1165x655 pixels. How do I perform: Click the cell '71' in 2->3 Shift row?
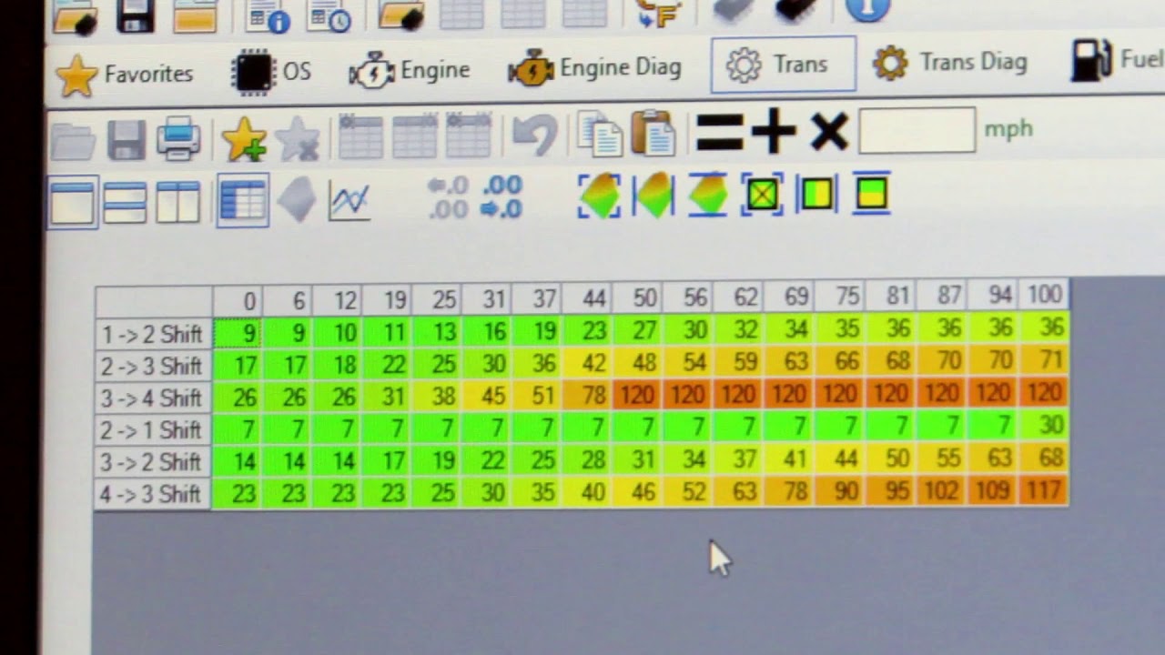pyautogui.click(x=1044, y=360)
